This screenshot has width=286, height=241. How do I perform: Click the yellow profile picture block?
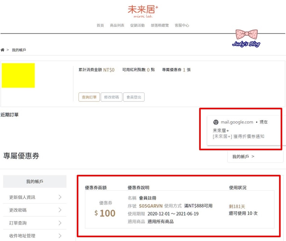click(x=18, y=75)
